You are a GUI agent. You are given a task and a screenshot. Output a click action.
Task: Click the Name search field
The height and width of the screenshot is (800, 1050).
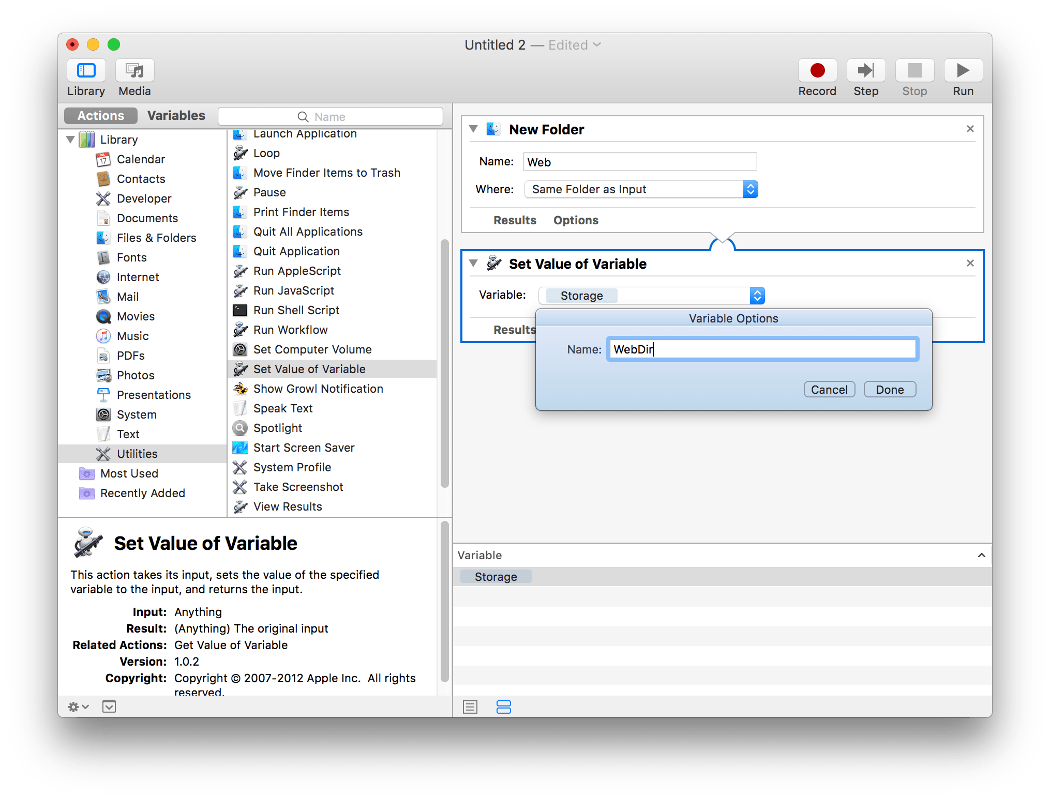[330, 116]
